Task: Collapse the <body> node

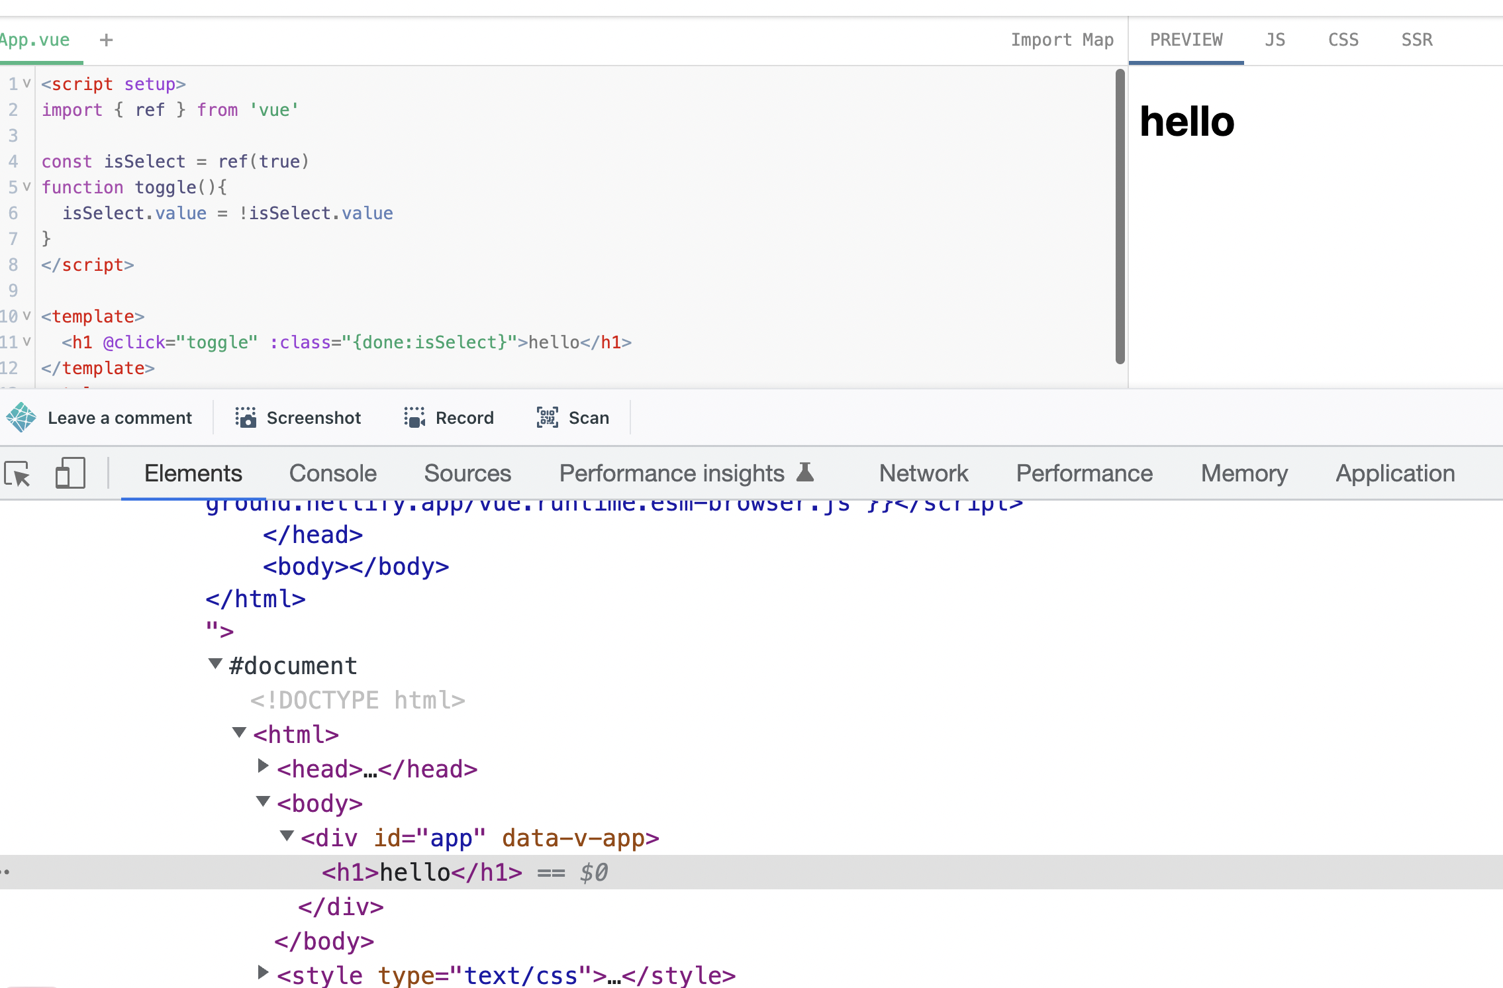Action: (x=263, y=801)
